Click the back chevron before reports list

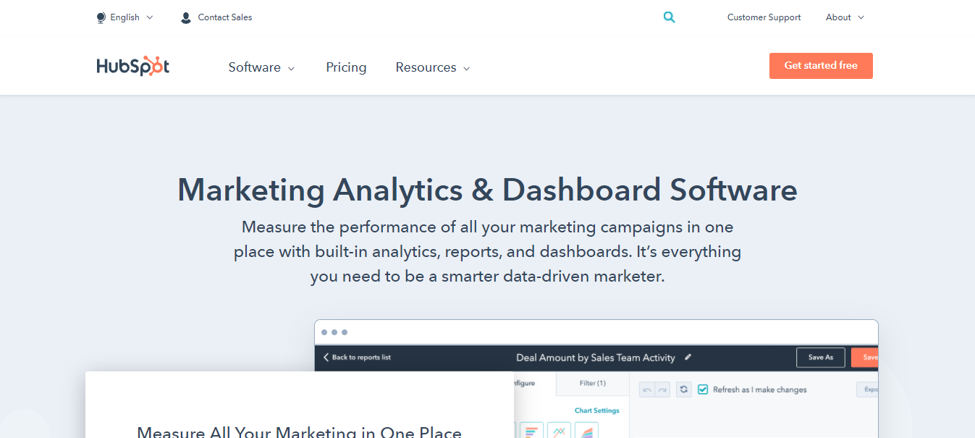pyautogui.click(x=326, y=357)
